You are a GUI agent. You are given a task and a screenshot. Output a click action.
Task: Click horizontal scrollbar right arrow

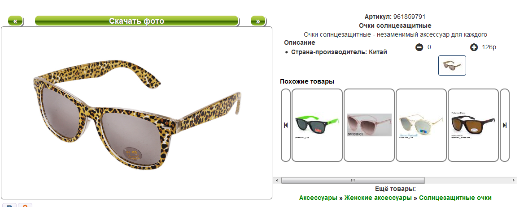pos(514,180)
